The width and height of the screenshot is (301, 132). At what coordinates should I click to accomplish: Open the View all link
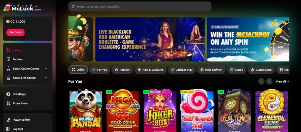pos(282,81)
